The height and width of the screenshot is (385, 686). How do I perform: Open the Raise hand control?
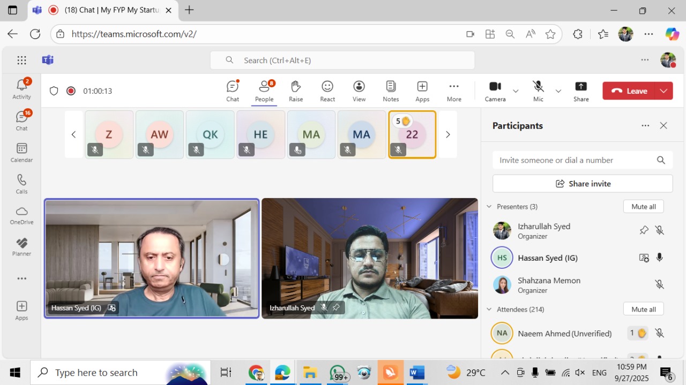[x=296, y=90]
